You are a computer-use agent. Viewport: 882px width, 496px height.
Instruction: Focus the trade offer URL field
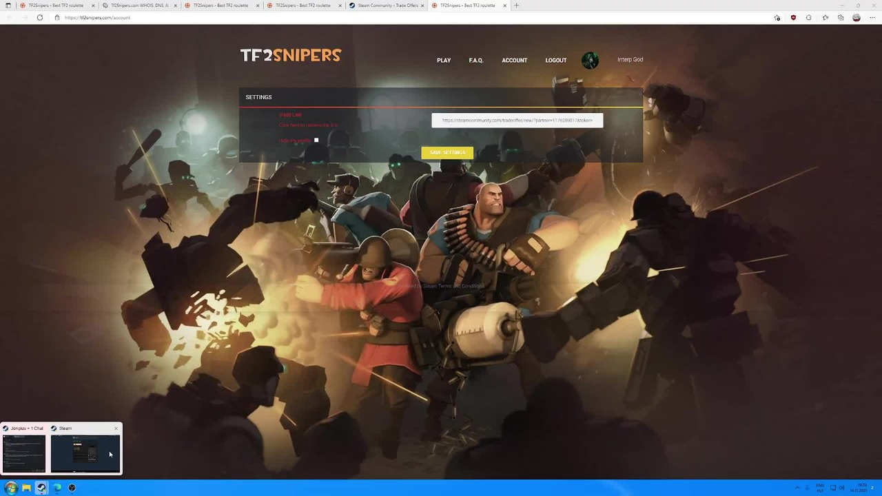click(517, 121)
